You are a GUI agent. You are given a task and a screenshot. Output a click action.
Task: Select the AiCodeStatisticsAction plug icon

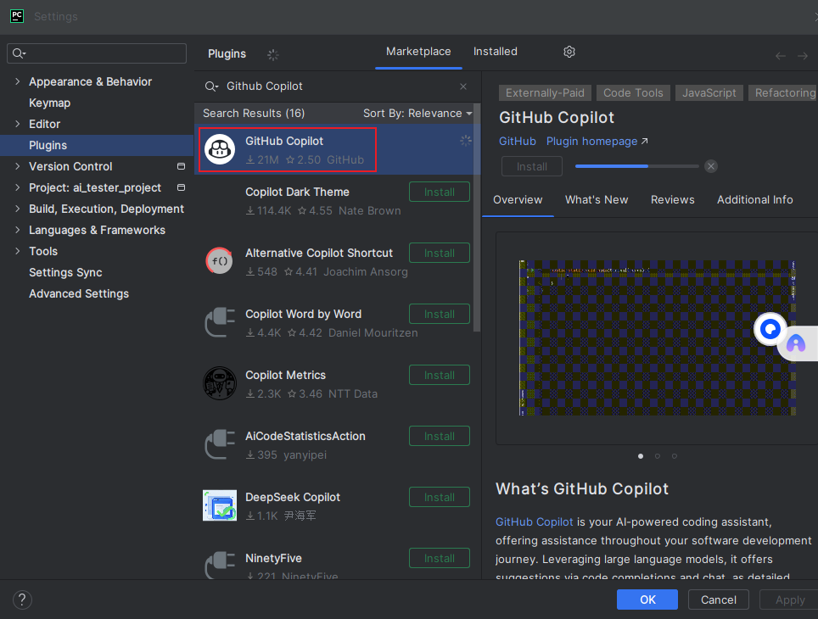(220, 443)
